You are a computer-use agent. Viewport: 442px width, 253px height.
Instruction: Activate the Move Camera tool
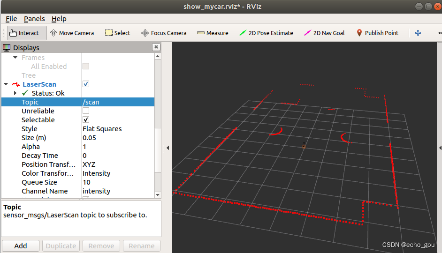click(72, 33)
